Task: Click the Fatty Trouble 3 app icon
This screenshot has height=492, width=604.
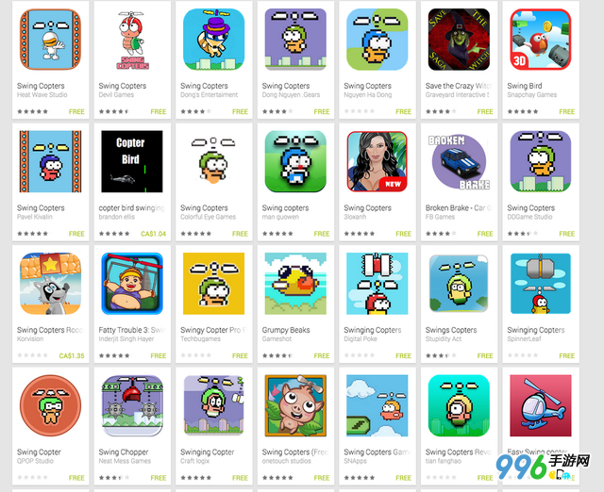Action: [x=132, y=284]
